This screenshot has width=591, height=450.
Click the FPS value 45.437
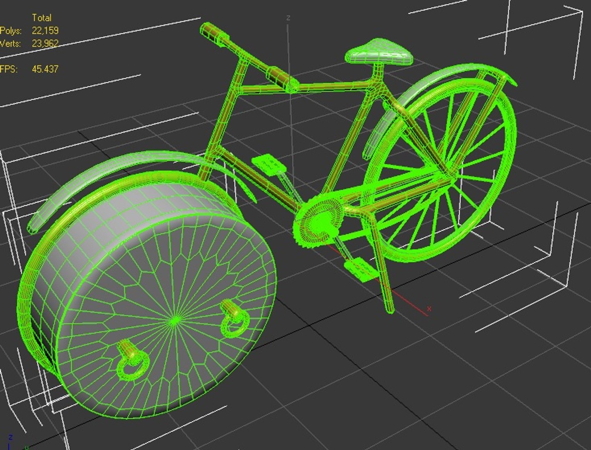tap(45, 69)
